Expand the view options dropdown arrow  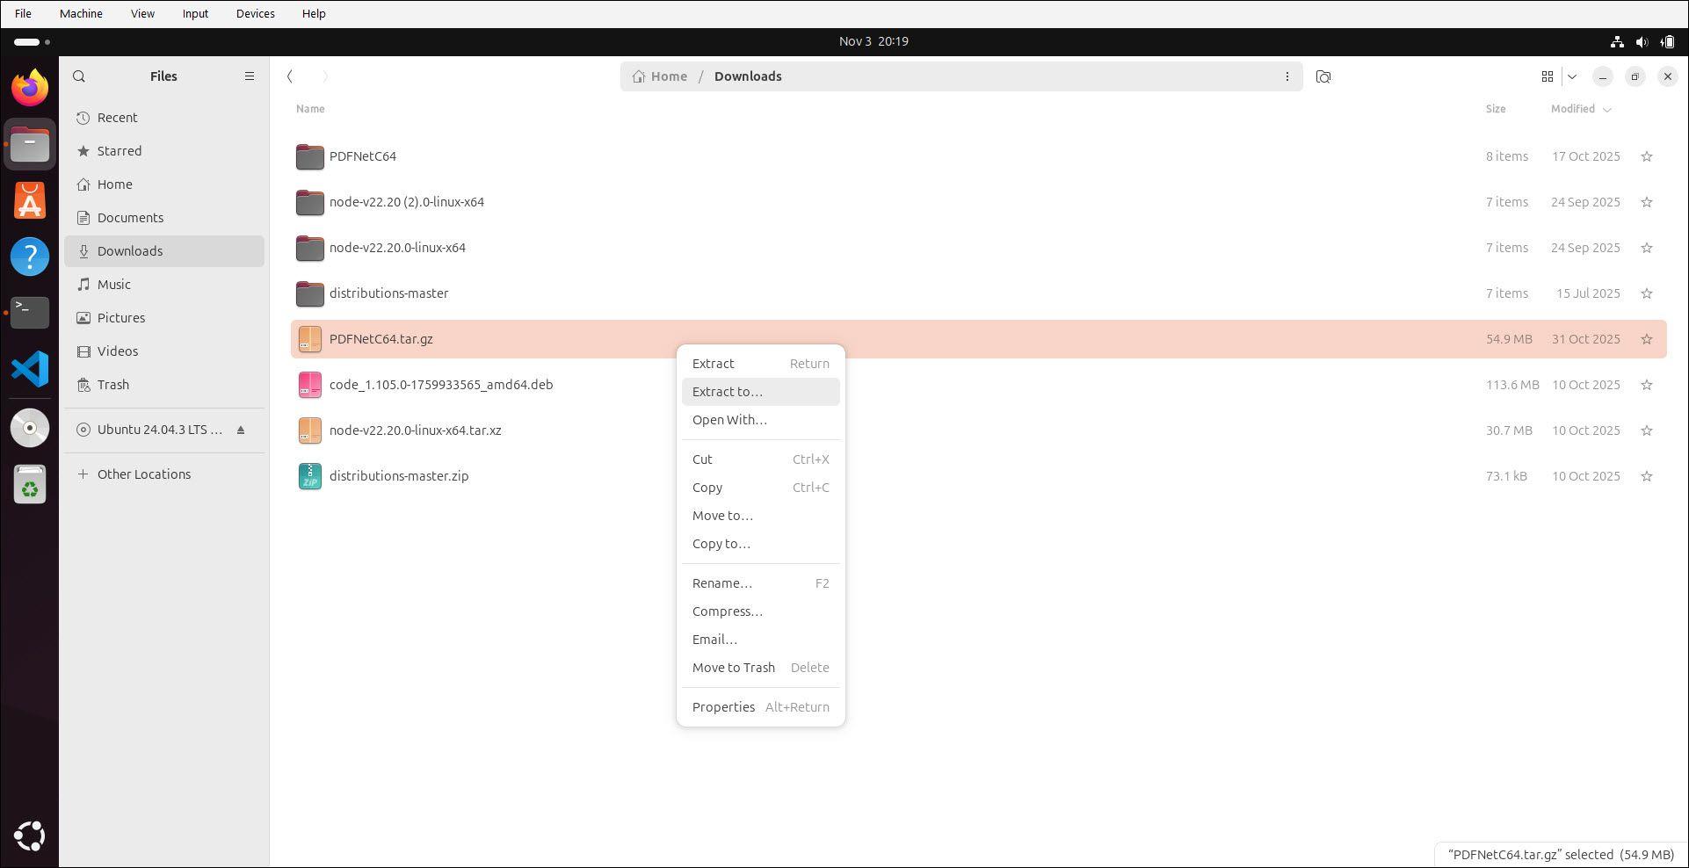coord(1572,76)
